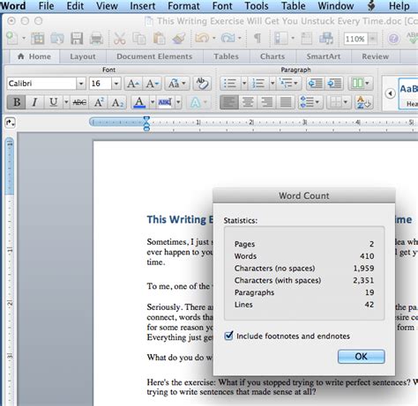Open the Insert menu

[143, 6]
